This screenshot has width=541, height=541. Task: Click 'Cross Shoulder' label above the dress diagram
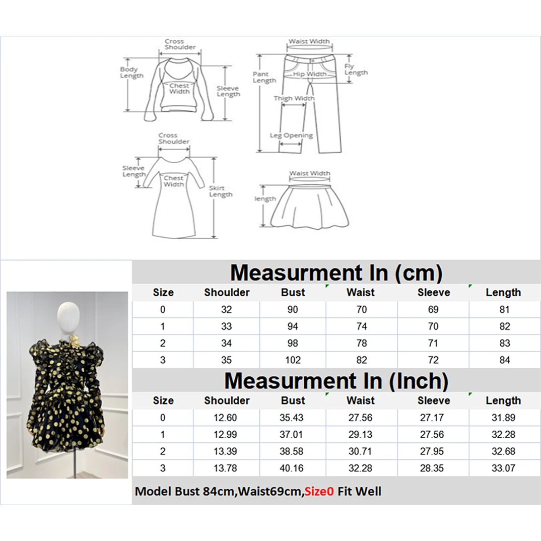click(174, 139)
